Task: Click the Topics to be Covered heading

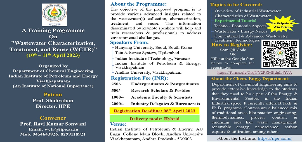Action: point(236,5)
